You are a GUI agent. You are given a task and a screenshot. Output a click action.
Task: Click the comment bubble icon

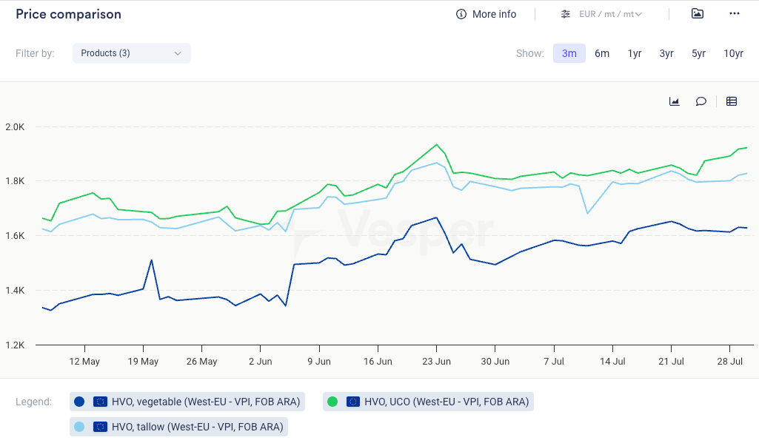pyautogui.click(x=701, y=101)
